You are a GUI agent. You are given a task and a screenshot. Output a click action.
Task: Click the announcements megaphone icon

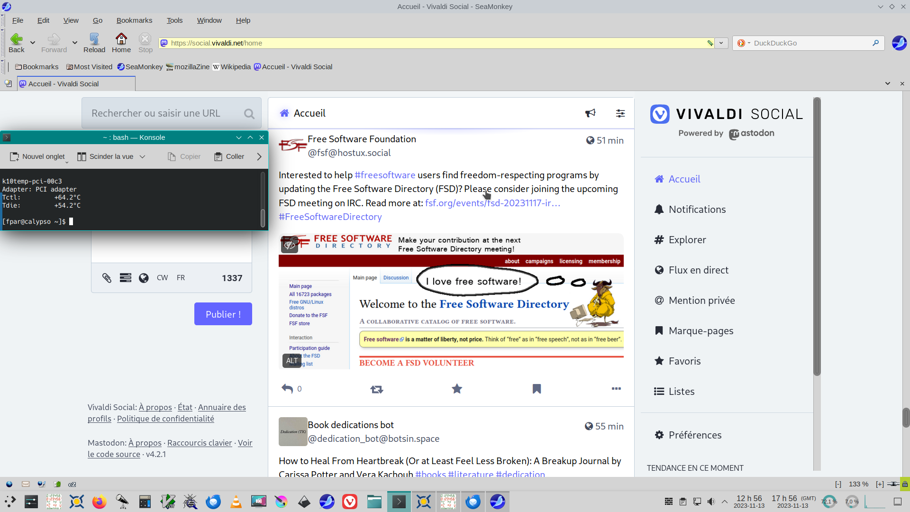pyautogui.click(x=590, y=113)
